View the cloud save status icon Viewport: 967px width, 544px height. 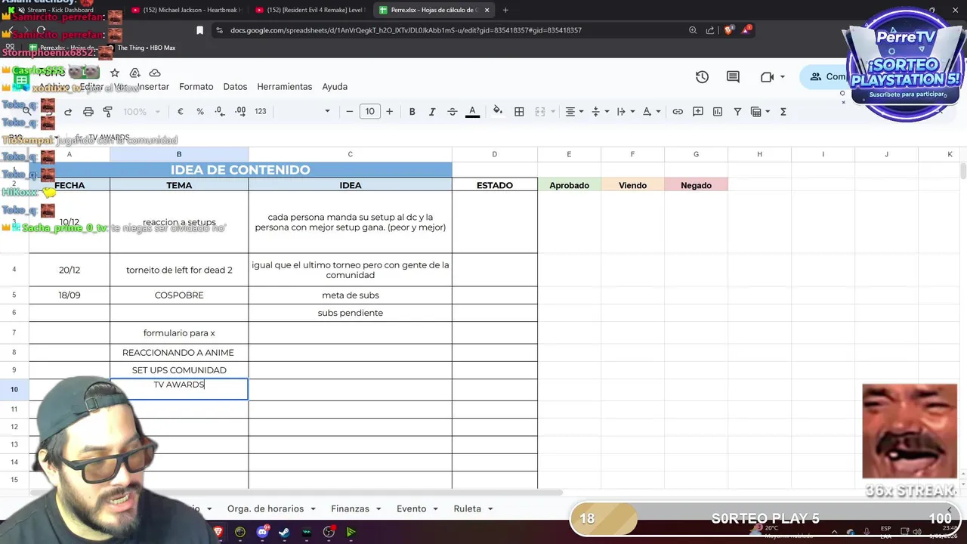click(155, 73)
